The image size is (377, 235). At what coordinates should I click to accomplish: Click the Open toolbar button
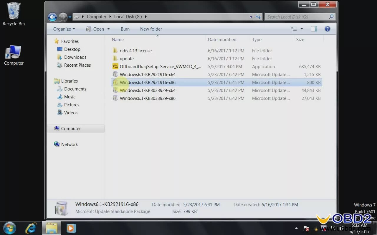95,29
